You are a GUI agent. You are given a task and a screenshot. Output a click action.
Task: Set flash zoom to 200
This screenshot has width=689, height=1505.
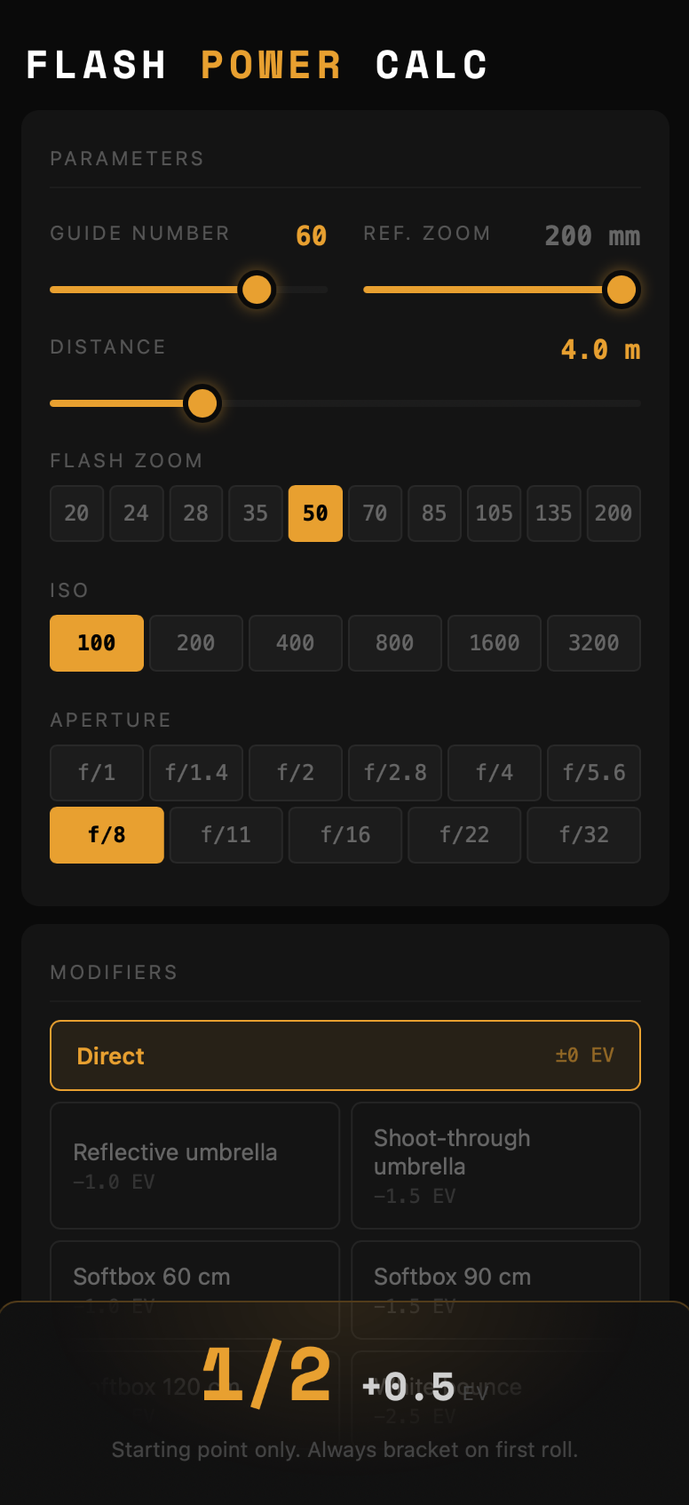[x=613, y=514]
